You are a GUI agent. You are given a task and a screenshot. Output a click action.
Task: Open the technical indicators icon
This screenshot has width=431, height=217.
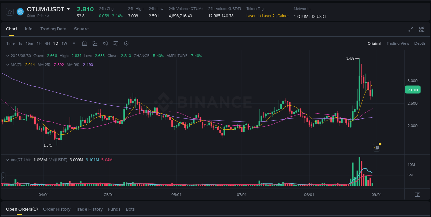(x=116, y=43)
